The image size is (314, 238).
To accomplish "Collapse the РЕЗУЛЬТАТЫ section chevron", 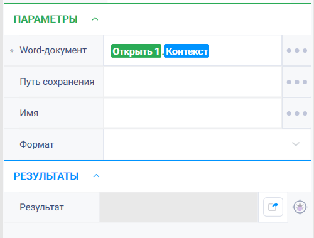I will coord(96,176).
